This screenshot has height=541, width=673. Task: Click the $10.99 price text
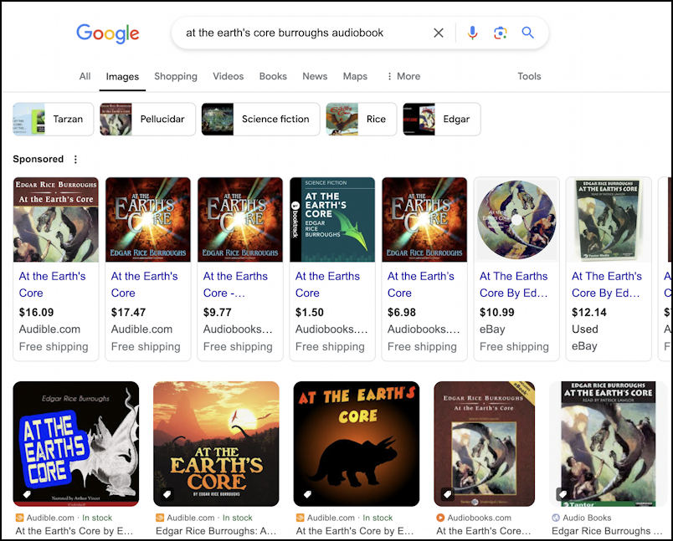click(497, 313)
